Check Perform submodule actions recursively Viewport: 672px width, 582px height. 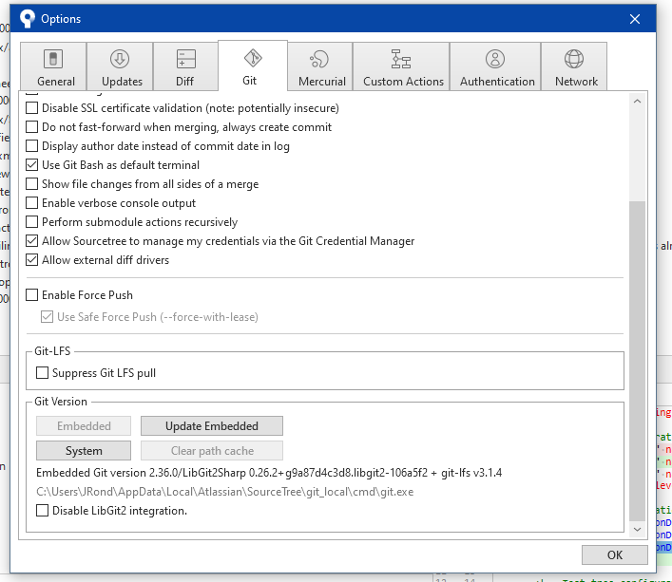tap(31, 221)
